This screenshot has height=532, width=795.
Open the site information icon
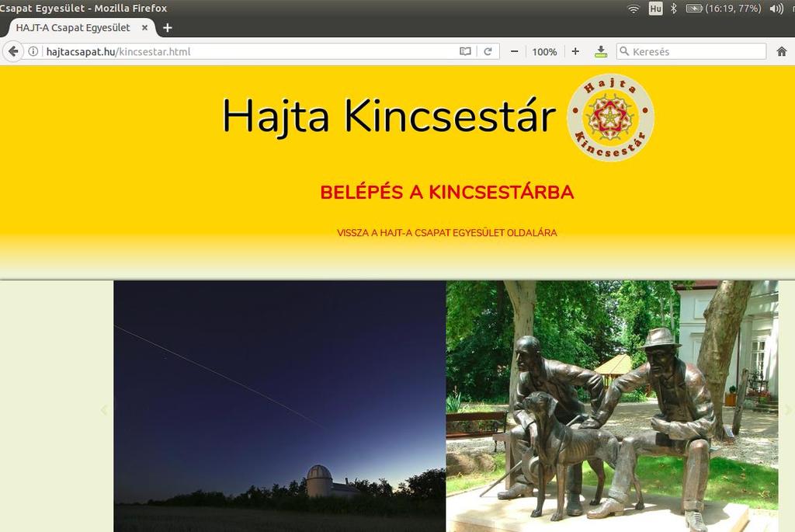[x=33, y=51]
